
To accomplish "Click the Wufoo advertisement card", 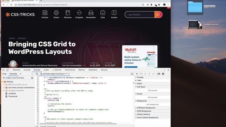I will click(140, 56).
